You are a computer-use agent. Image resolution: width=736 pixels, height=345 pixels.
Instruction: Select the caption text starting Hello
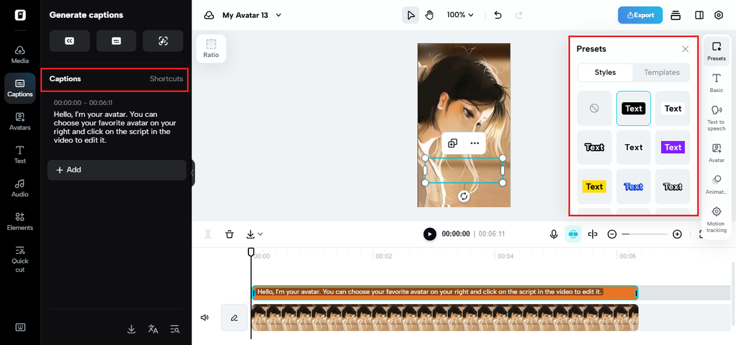tap(115, 127)
